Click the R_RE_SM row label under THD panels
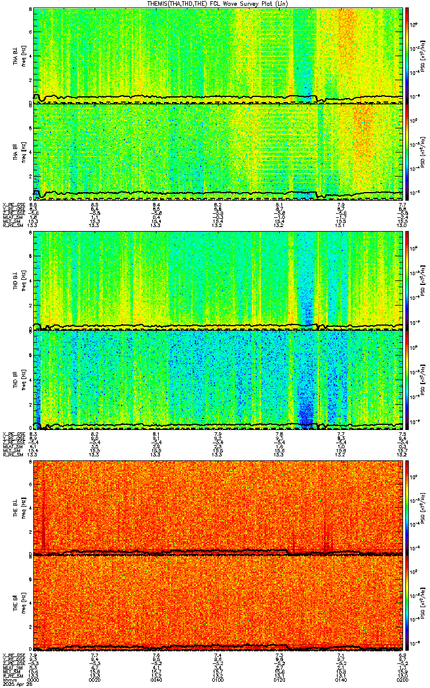The height and width of the screenshot is (688, 430). (x=13, y=455)
